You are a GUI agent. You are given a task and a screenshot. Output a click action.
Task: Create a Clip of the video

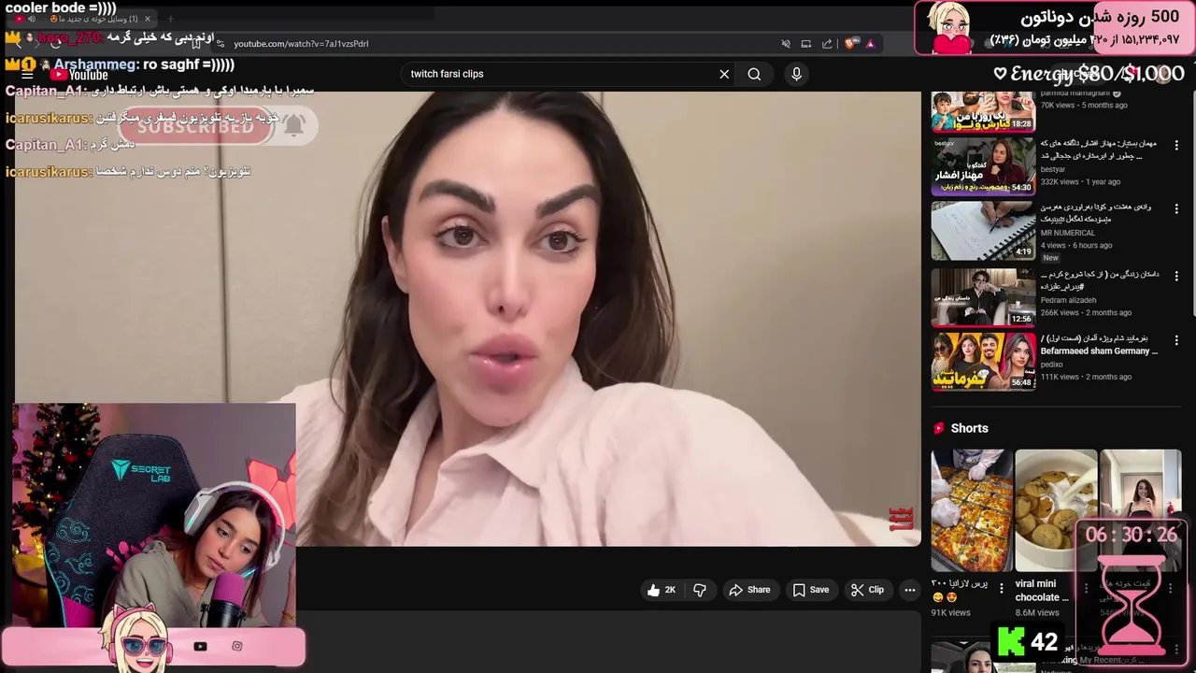867,590
